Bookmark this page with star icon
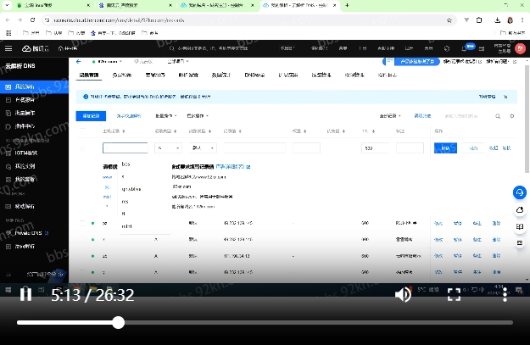Viewport: 530px width, 345px height. coord(449,20)
